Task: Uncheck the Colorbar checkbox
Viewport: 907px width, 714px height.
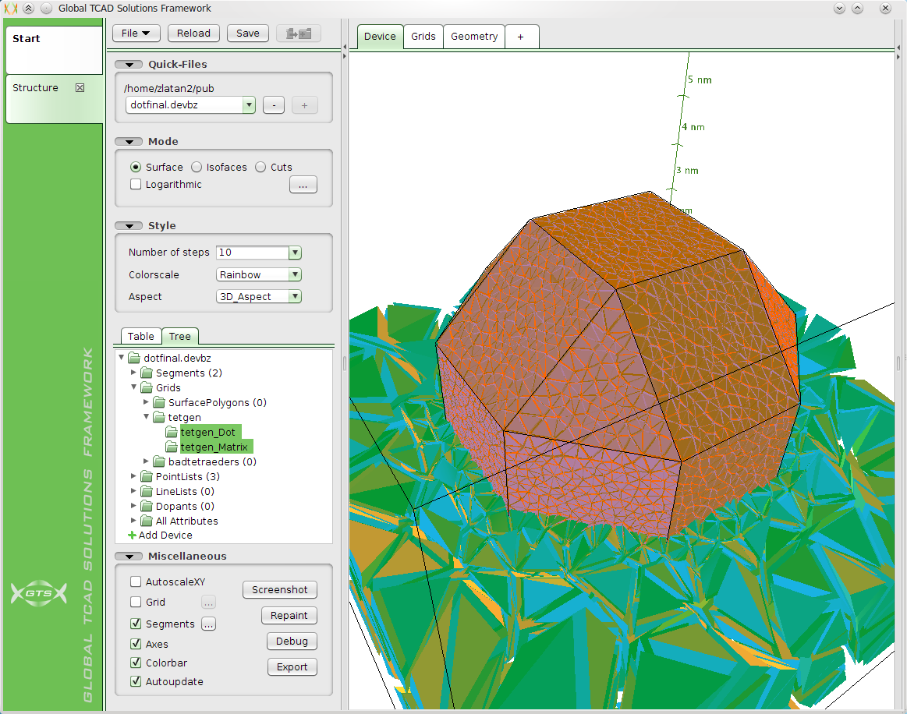Action: click(136, 663)
